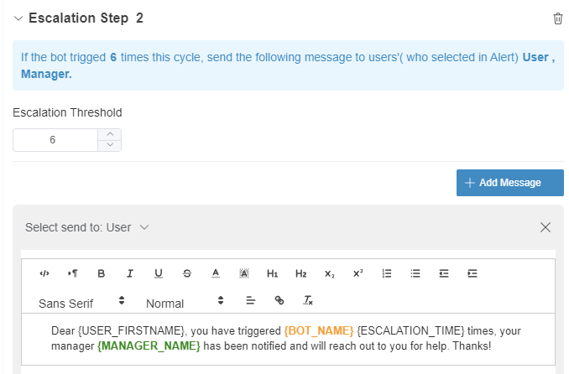This screenshot has height=374, width=569.
Task: Increase the Escalation Threshold value
Action: click(x=110, y=134)
